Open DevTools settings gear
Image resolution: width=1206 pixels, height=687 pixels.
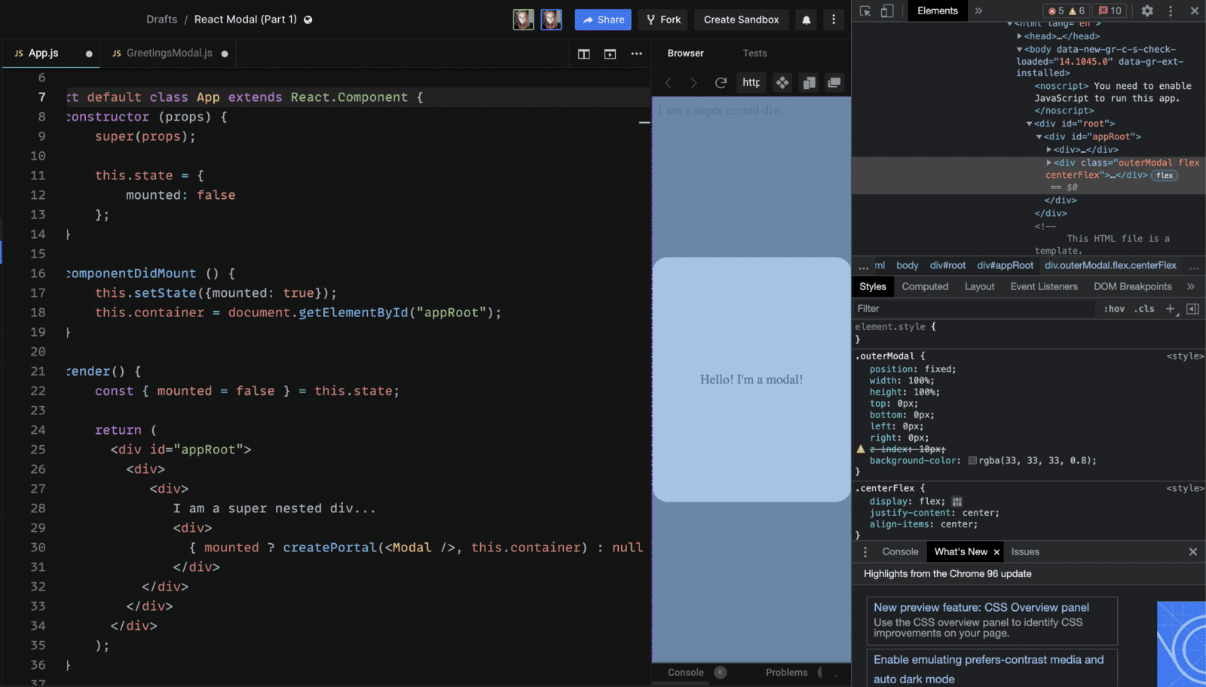tap(1146, 11)
